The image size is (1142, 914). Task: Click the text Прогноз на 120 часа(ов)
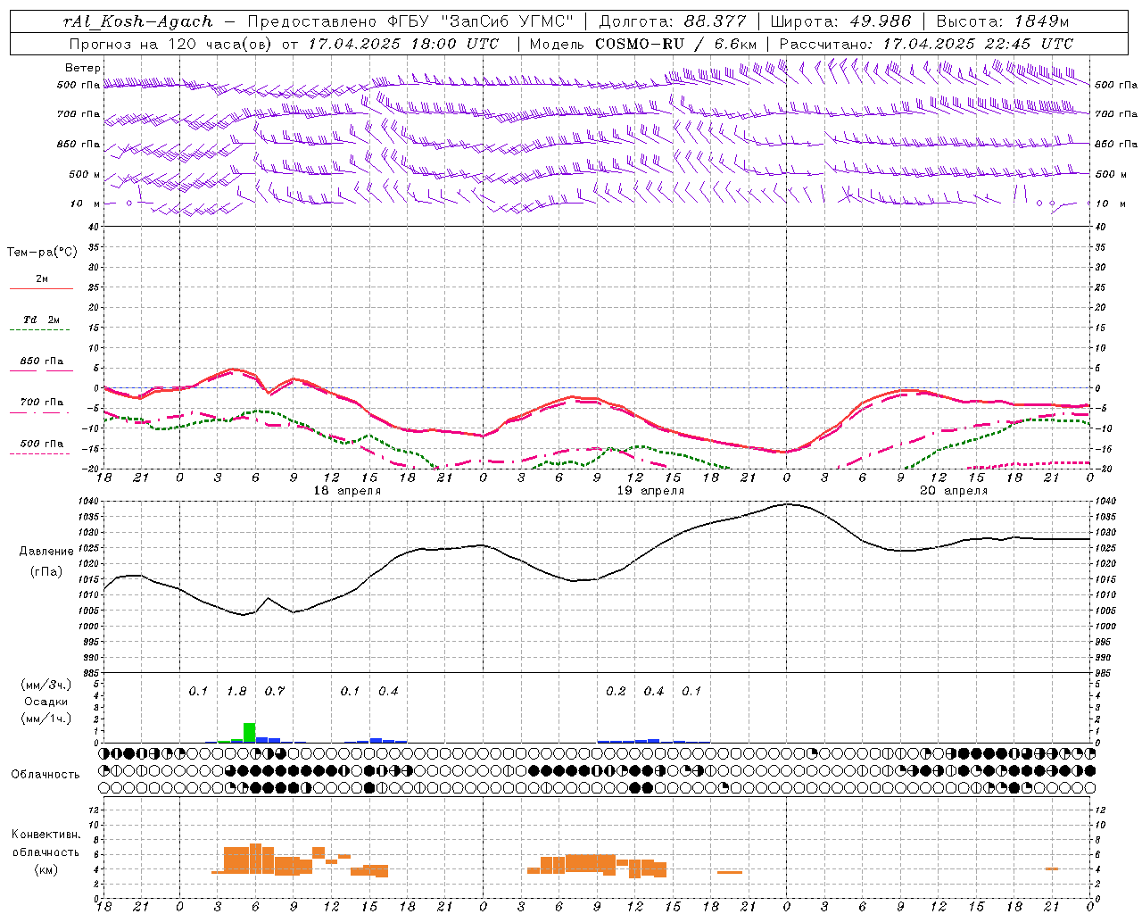point(172,44)
